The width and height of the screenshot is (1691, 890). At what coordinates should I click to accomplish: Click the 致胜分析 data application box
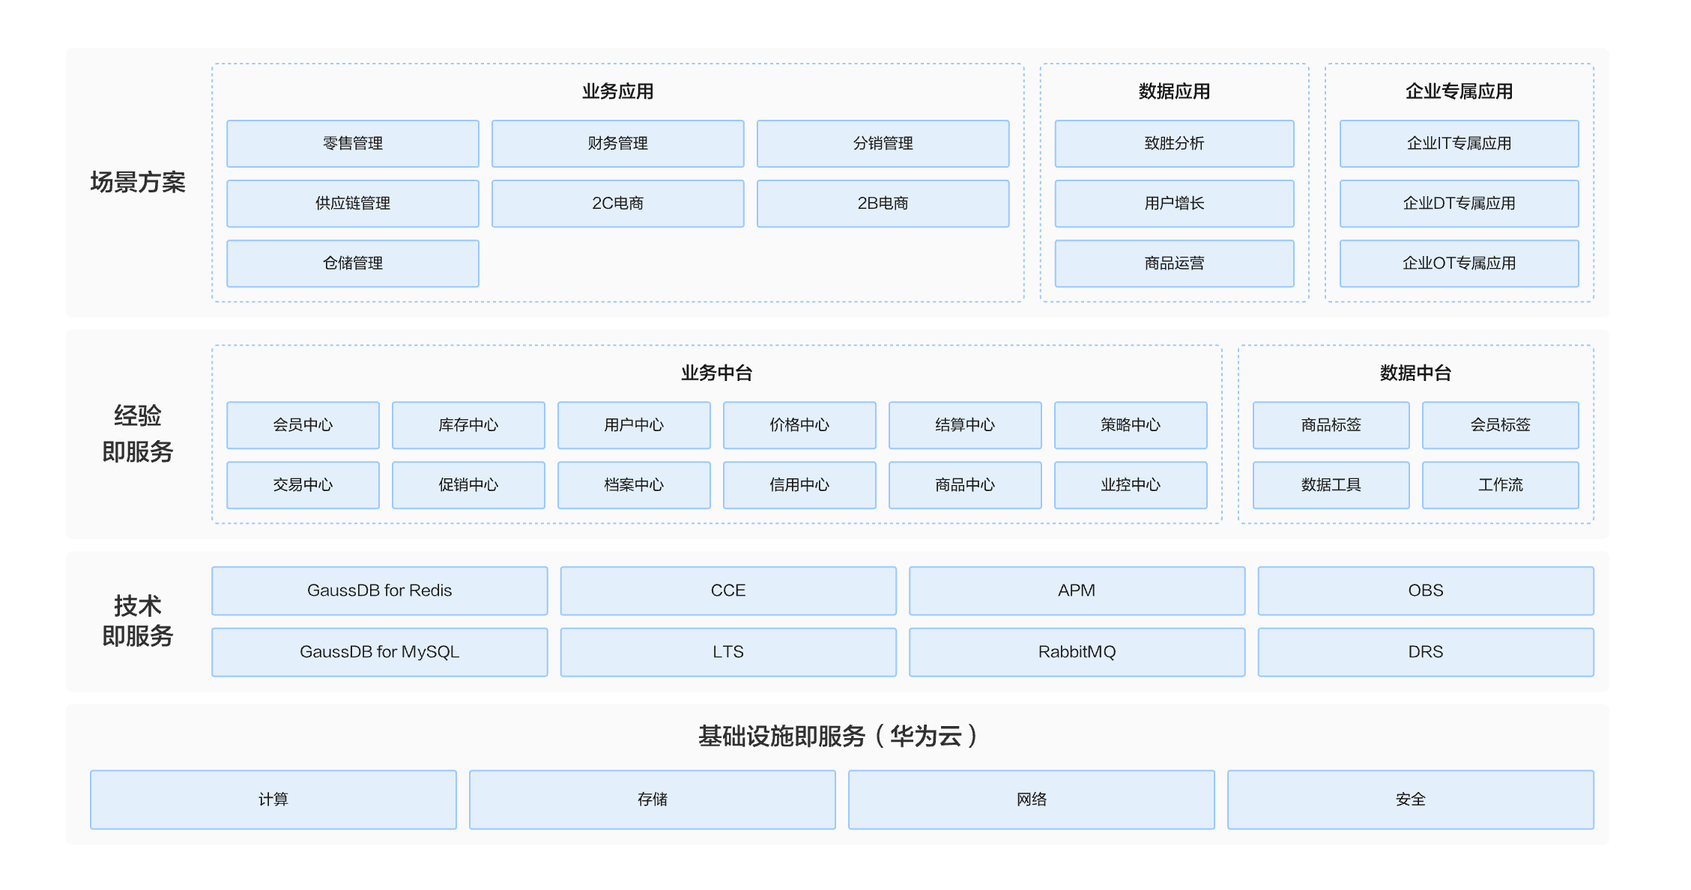click(1173, 143)
